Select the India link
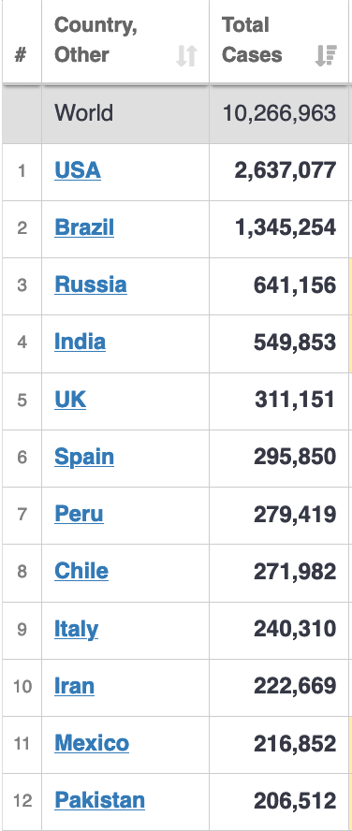 pos(81,342)
